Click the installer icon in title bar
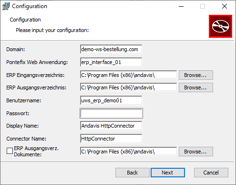 tap(6, 6)
